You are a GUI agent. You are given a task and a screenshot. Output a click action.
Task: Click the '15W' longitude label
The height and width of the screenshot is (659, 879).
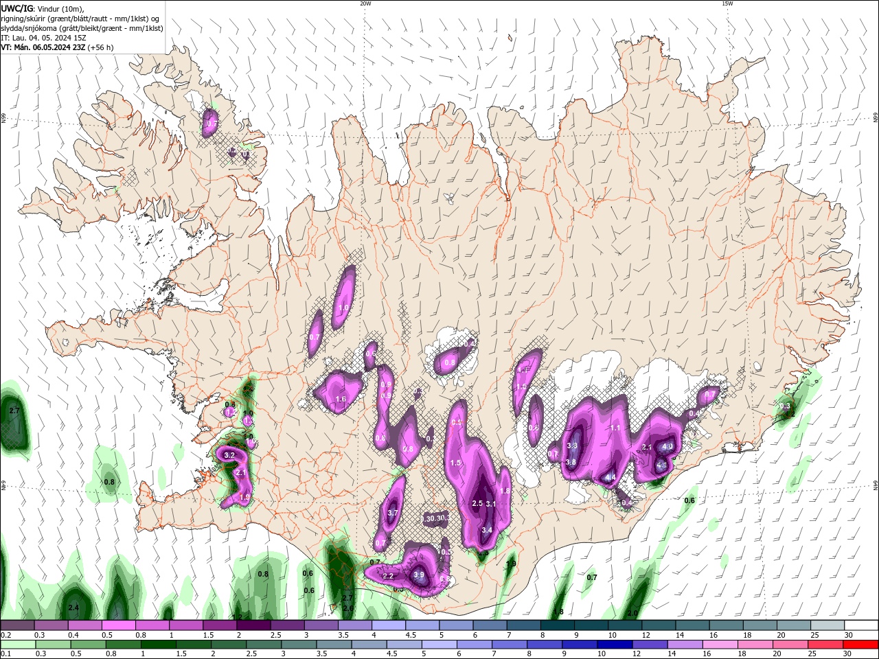click(x=727, y=3)
